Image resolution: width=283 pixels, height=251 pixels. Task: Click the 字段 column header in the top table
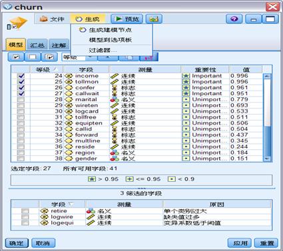(86, 70)
